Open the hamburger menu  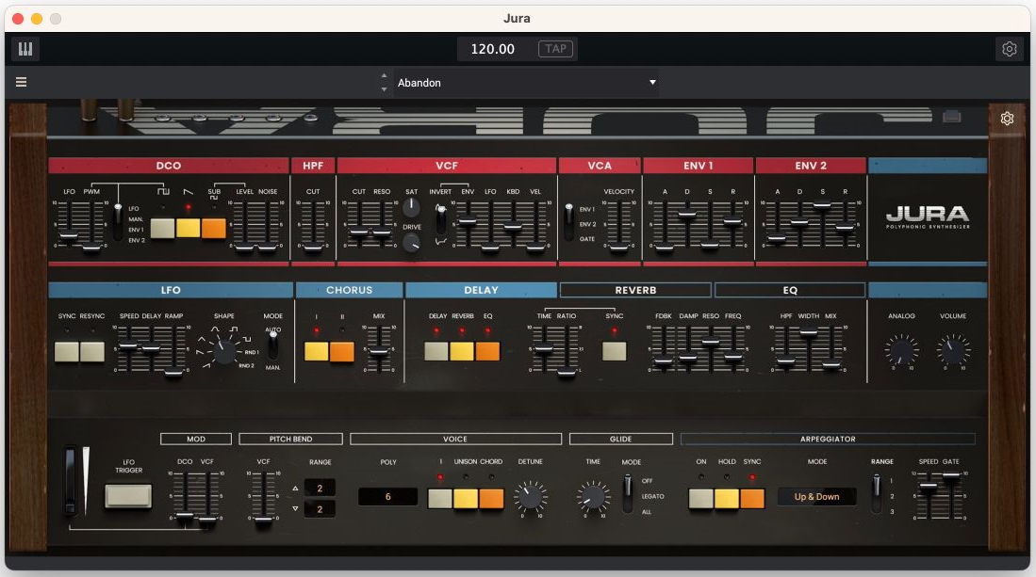21,82
